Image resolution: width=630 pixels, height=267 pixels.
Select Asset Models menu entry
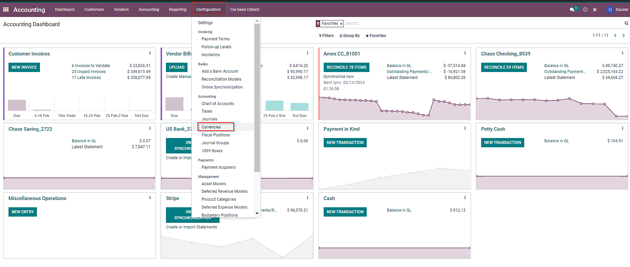(x=214, y=184)
